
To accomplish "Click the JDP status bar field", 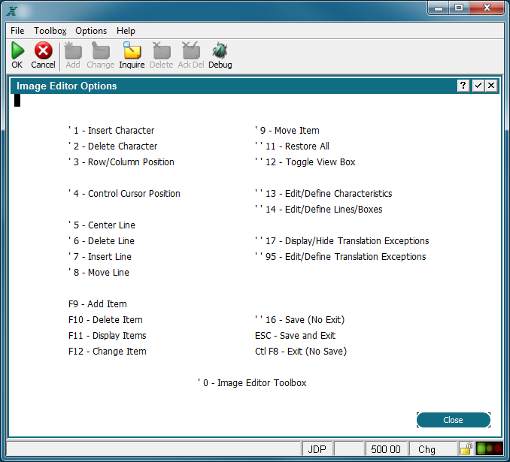I will click(x=317, y=449).
